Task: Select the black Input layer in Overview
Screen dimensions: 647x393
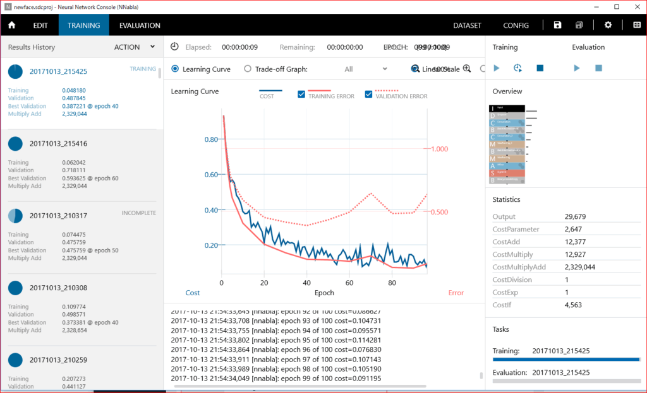Action: 507,109
